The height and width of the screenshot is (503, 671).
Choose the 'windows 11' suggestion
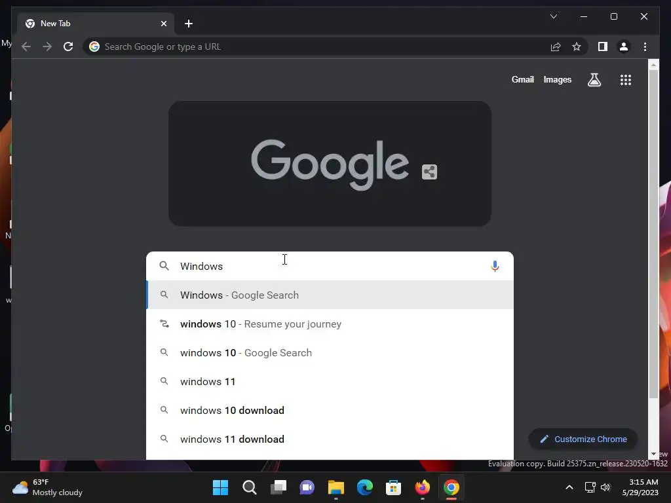pos(330,382)
